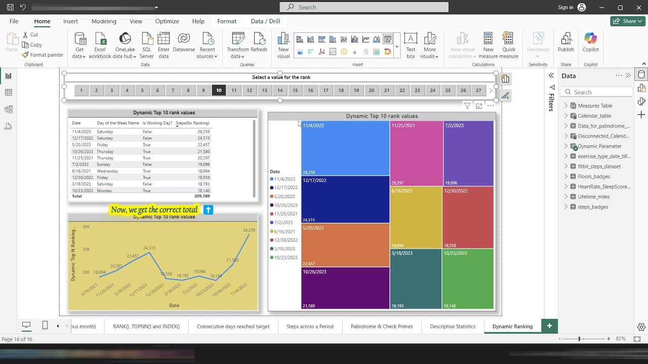This screenshot has height=364, width=648.
Task: Click the 11/4/2023 blue treemap tile
Action: tap(345, 148)
